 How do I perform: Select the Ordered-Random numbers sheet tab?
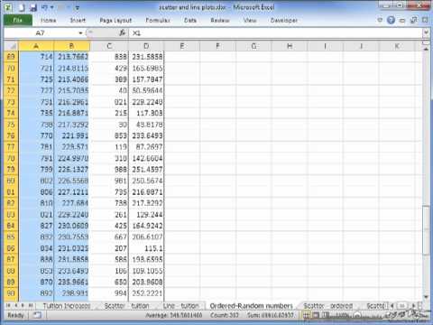point(251,306)
